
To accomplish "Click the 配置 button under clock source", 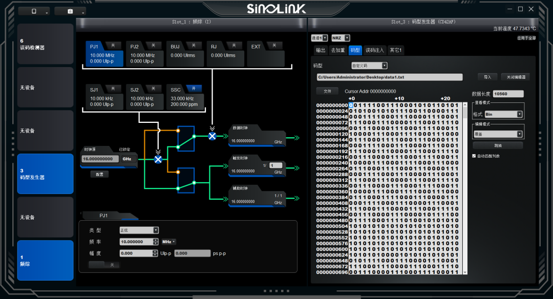I will [99, 174].
